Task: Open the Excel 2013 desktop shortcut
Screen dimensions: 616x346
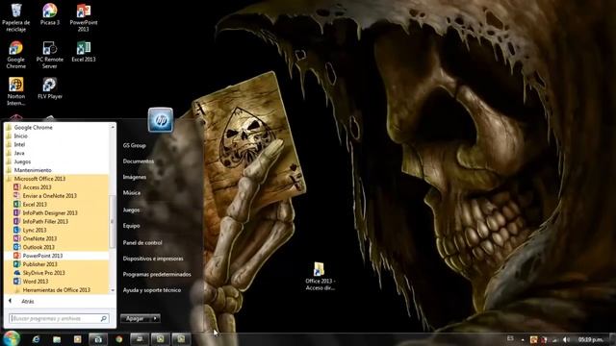Action: (84, 51)
